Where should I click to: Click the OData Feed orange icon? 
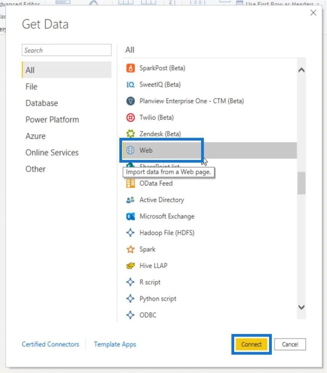[x=130, y=183]
